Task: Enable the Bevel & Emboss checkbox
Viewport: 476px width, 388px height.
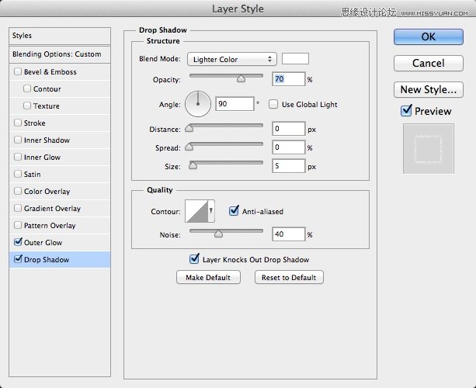Action: point(18,72)
